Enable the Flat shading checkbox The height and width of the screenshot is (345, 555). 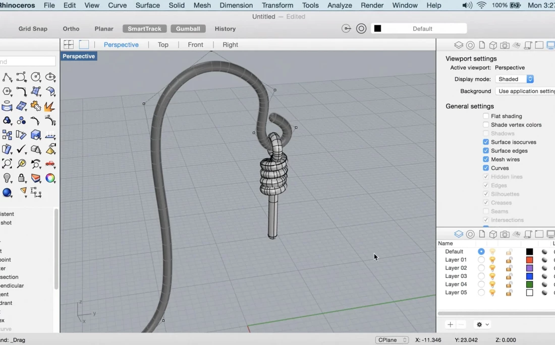[x=485, y=116]
